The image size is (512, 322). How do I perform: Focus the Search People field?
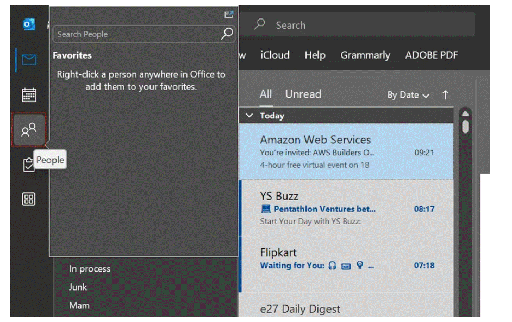(x=143, y=34)
